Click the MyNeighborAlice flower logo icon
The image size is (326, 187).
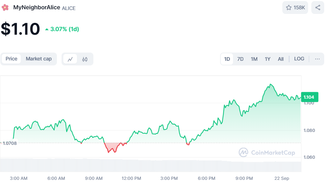[5, 8]
